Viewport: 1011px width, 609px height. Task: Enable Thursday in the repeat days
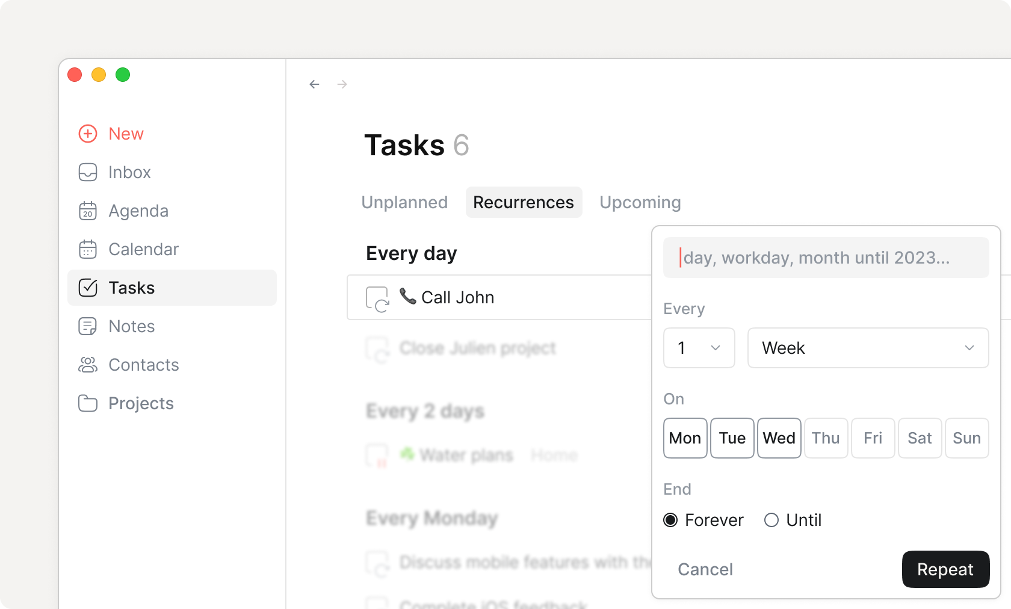tap(826, 438)
